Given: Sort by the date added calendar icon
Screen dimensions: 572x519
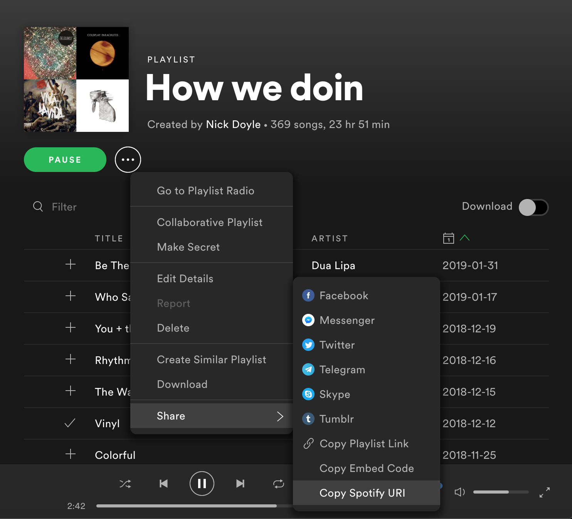Looking at the screenshot, I should 448,238.
